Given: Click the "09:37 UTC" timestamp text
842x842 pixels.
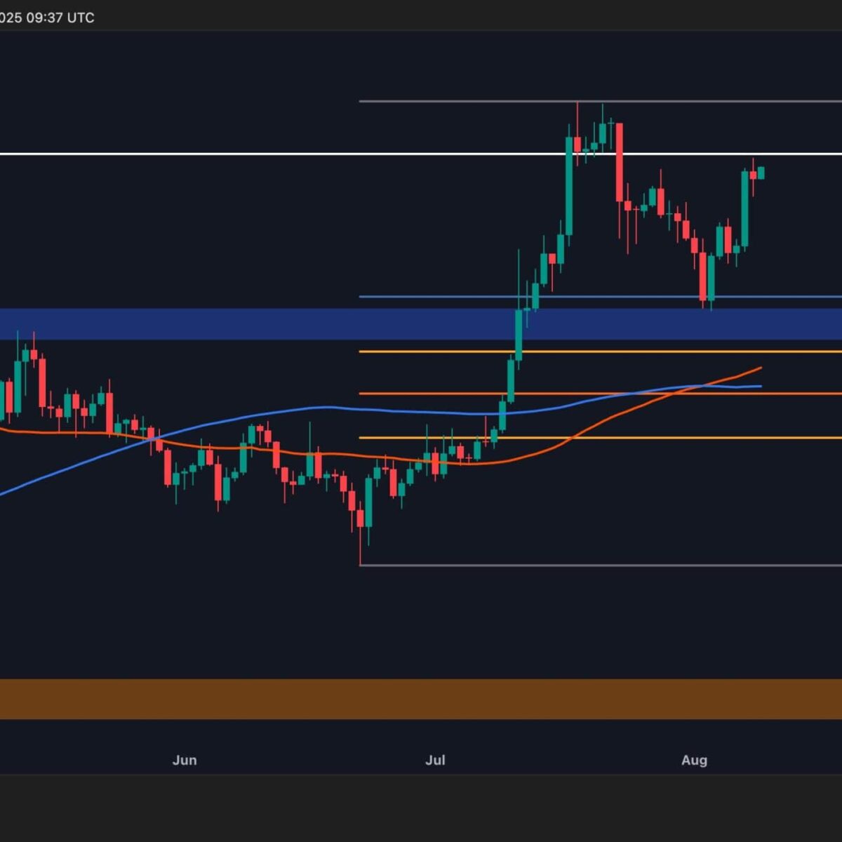Looking at the screenshot, I should pyautogui.click(x=61, y=18).
